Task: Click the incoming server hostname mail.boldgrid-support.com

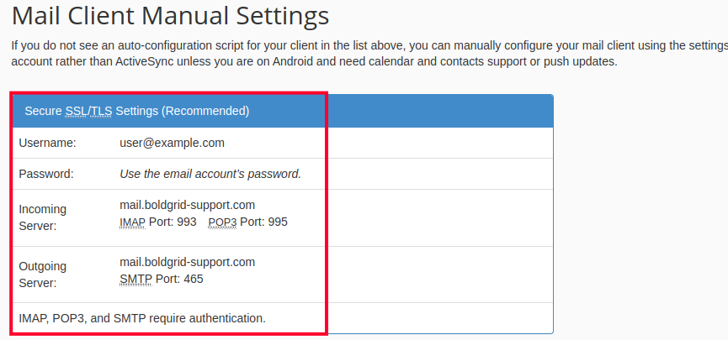Action: click(187, 205)
